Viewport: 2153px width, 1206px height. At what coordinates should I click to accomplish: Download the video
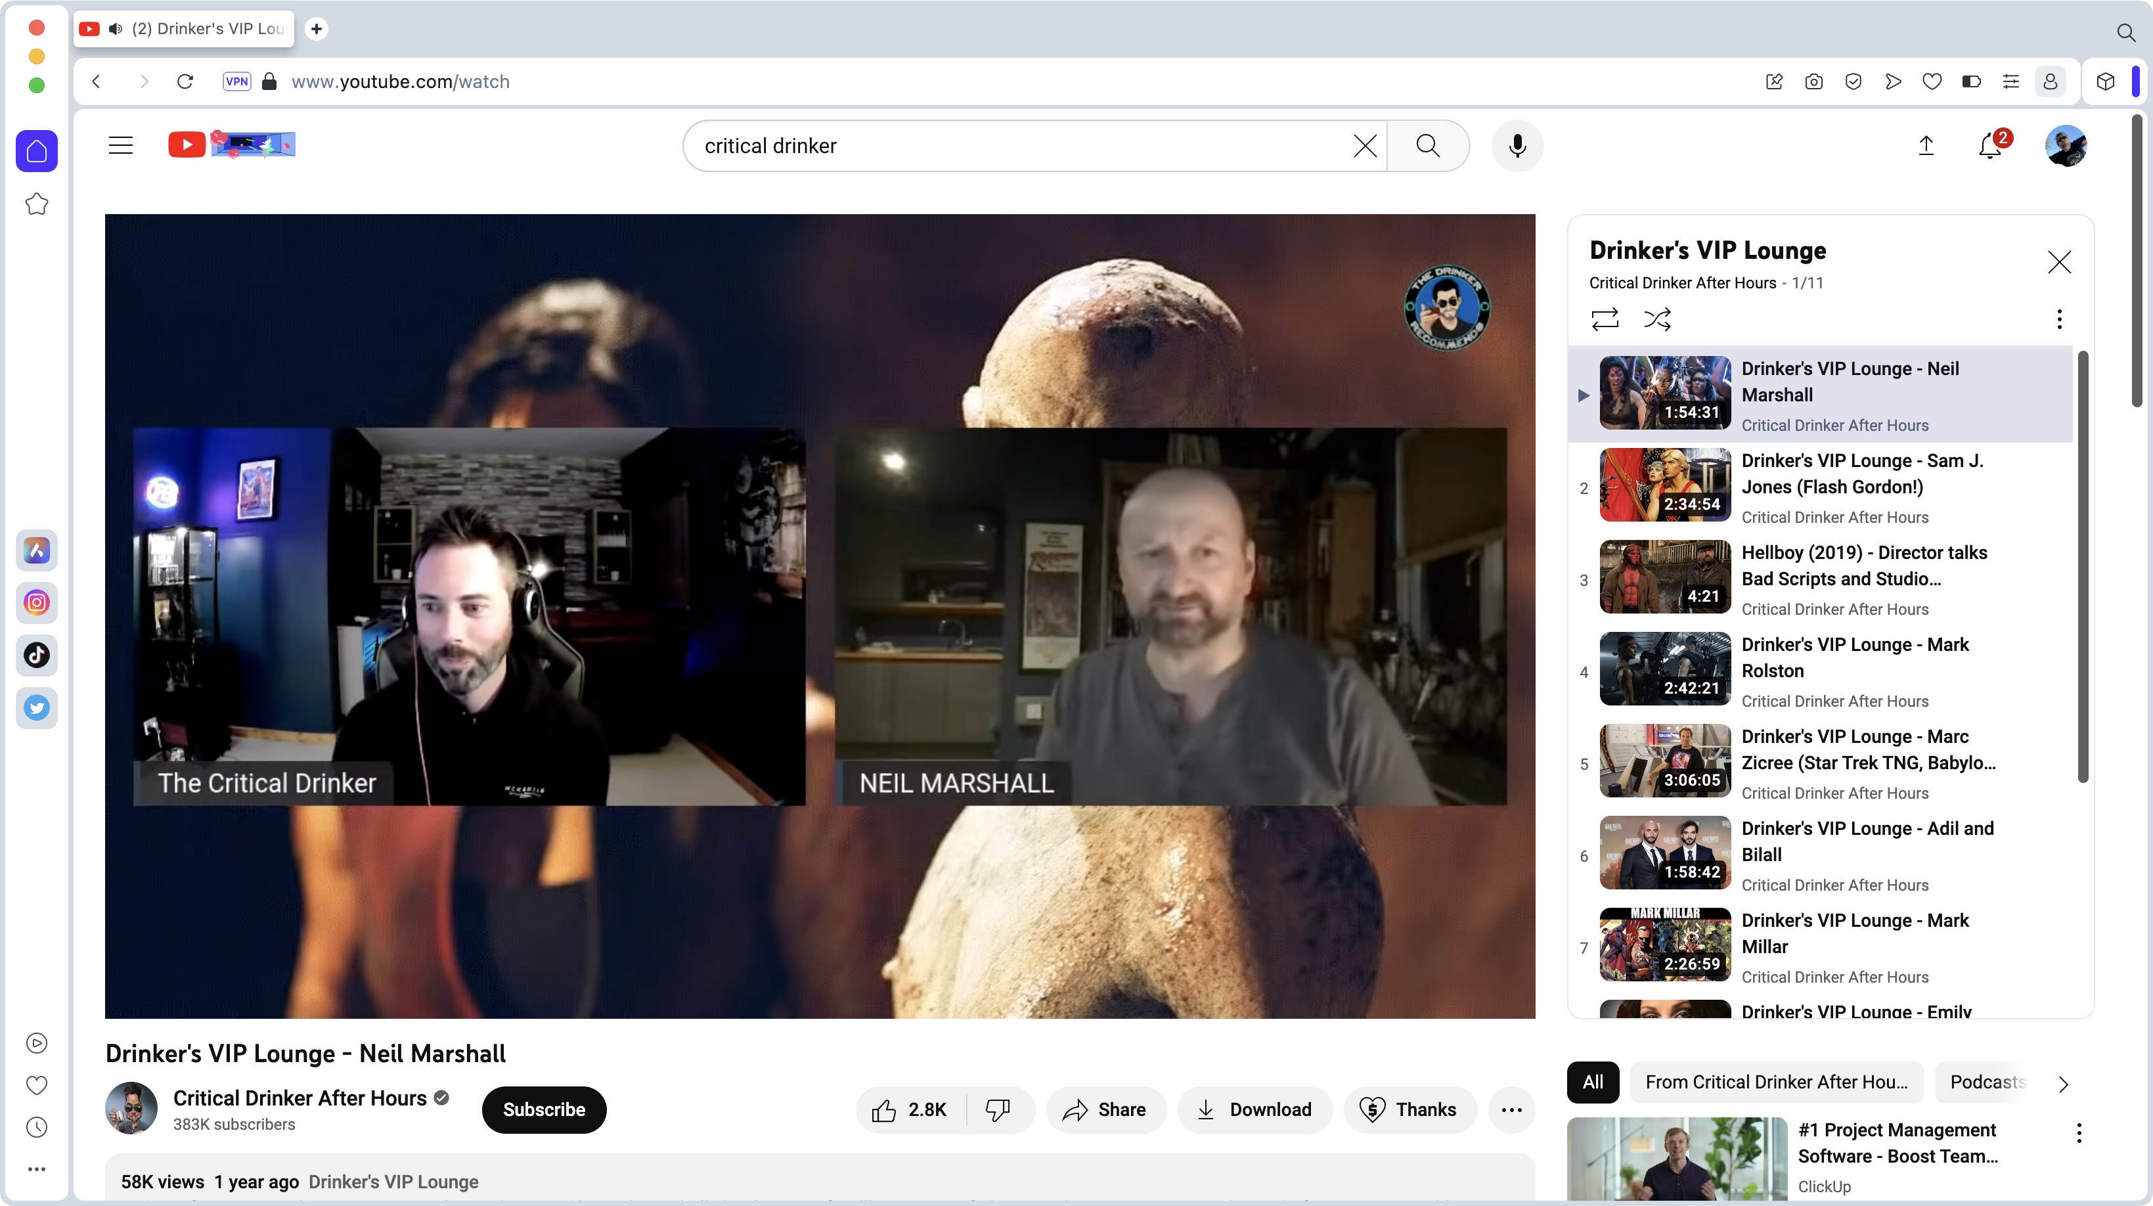[x=1254, y=1110]
